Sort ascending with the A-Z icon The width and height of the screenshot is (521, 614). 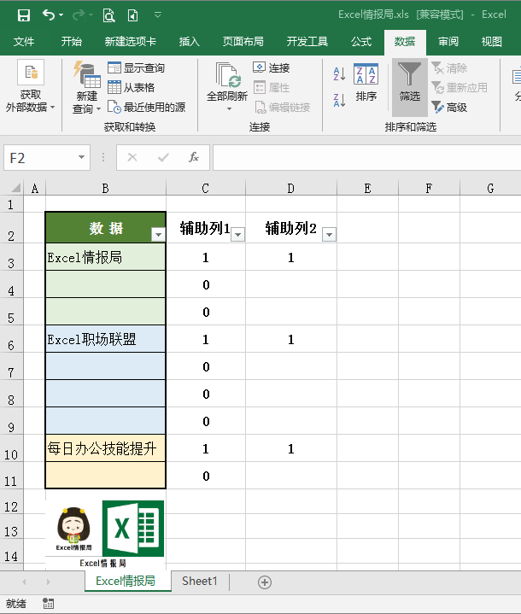pos(339,74)
